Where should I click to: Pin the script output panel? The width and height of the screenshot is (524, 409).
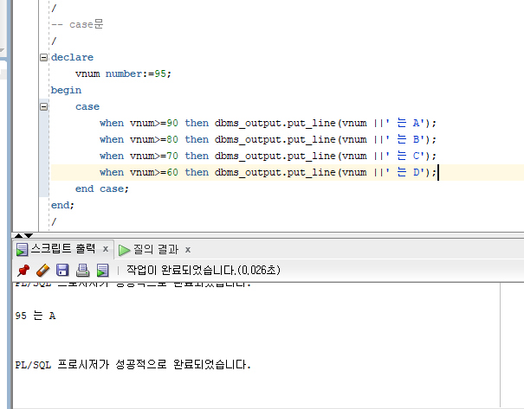coord(23,271)
